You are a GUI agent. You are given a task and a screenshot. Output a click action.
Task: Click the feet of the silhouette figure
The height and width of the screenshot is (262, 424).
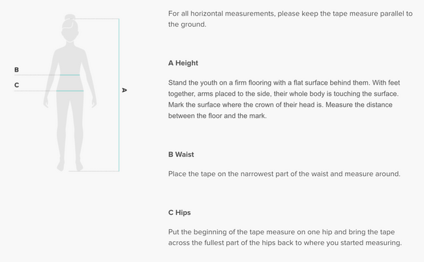point(69,166)
